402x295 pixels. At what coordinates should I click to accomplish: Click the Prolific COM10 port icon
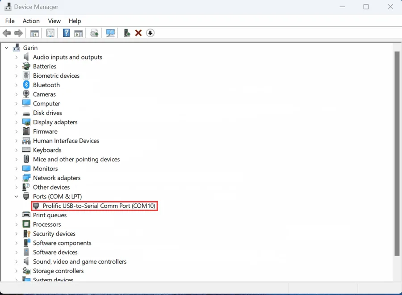(x=36, y=206)
